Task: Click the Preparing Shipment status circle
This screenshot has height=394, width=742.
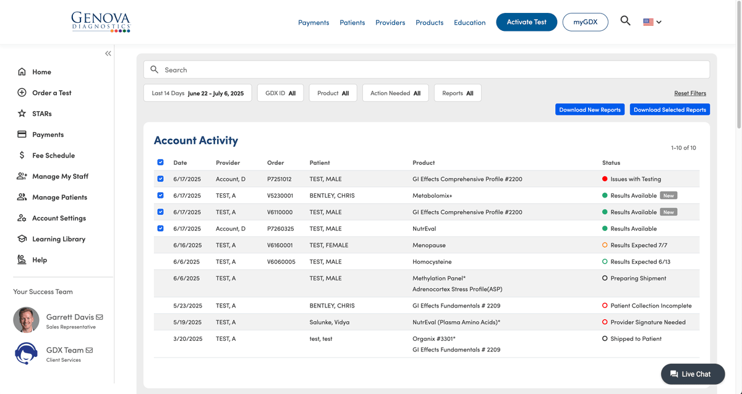Action: pyautogui.click(x=605, y=279)
